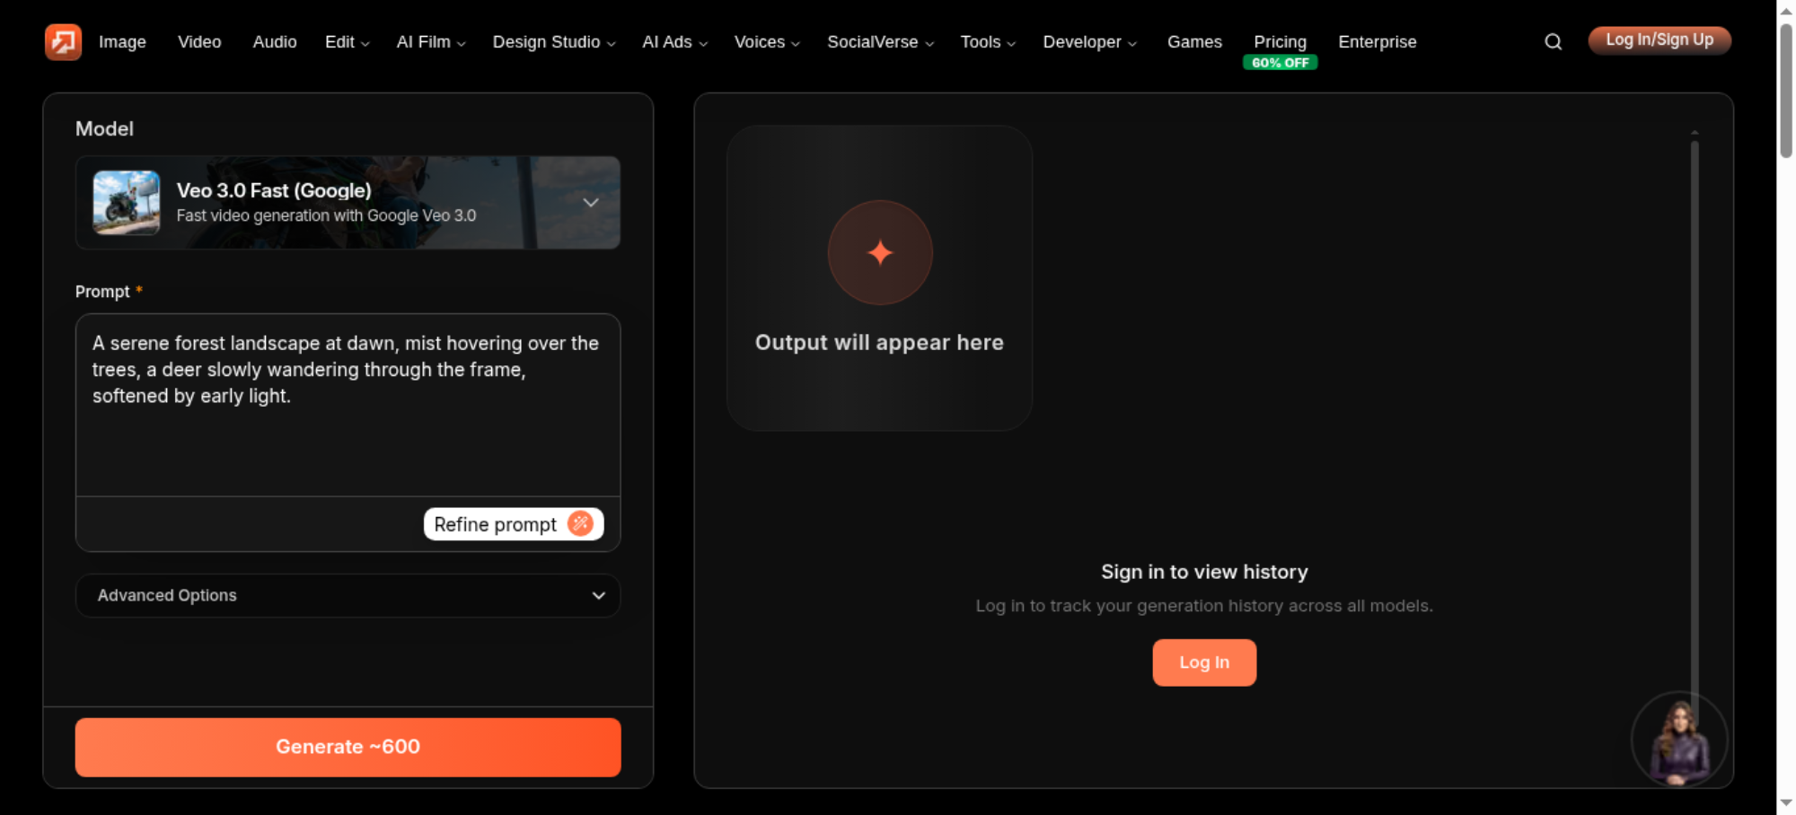Screen dimensions: 1796x815
Task: Click the page vertical scrollbar thumb
Action: pyautogui.click(x=1786, y=90)
